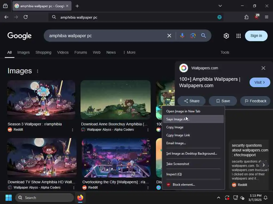Close the amphibia wallpaper pc browser tab
This screenshot has height=204, width=273.
click(67, 6)
